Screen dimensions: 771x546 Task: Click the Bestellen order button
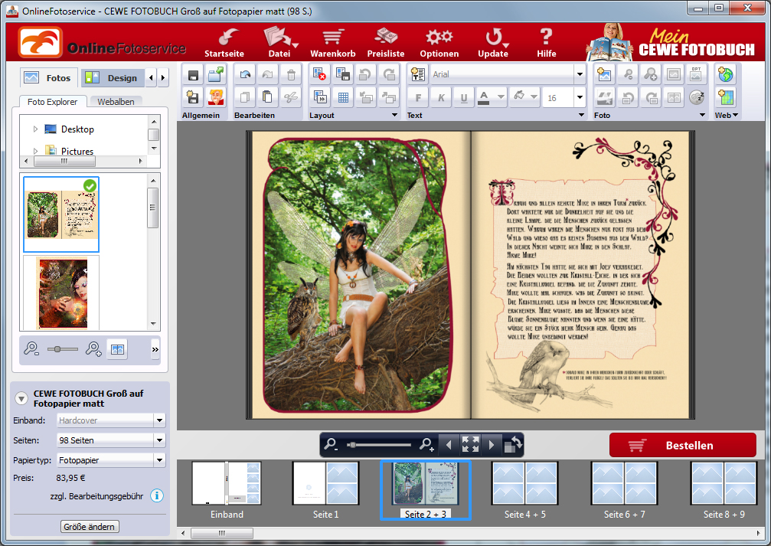click(x=682, y=445)
